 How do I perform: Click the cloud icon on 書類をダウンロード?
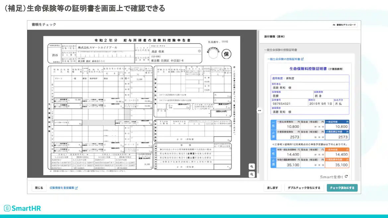[x=335, y=25]
